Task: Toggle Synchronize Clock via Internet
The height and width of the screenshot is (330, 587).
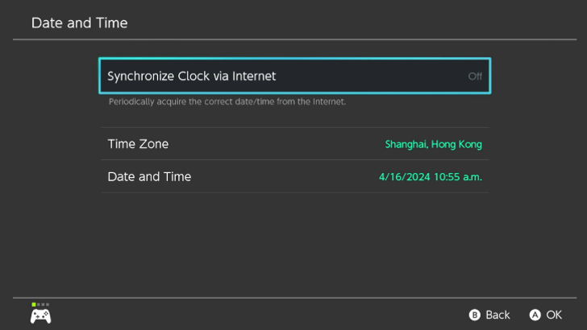Action: pyautogui.click(x=294, y=76)
